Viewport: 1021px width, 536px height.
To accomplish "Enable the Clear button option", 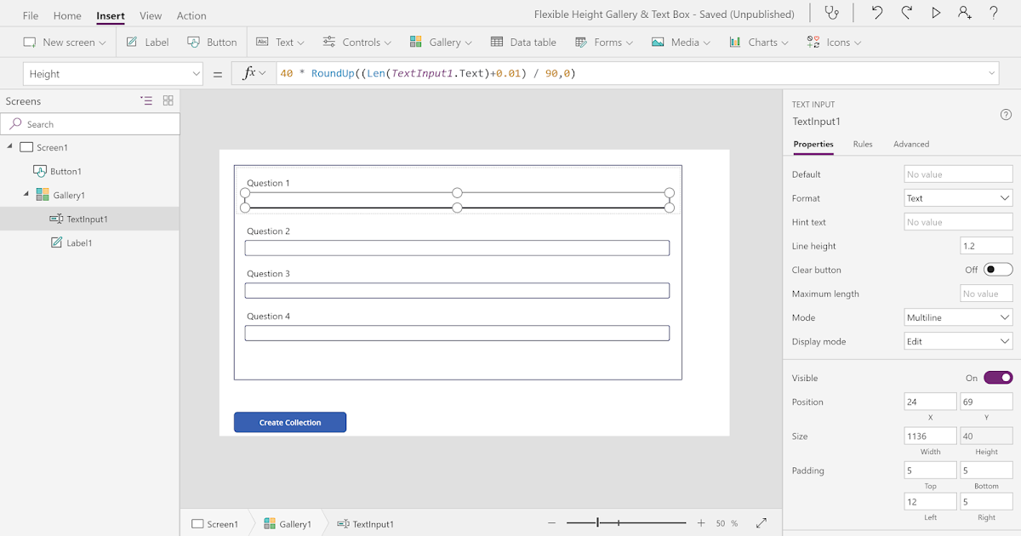I will pyautogui.click(x=997, y=269).
